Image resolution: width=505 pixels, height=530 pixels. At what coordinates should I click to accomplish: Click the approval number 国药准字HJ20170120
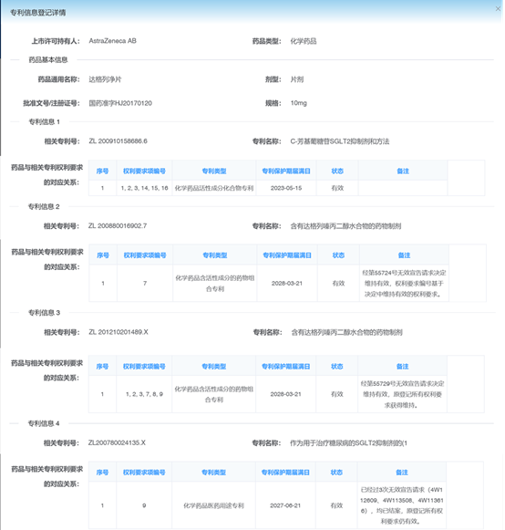120,103
